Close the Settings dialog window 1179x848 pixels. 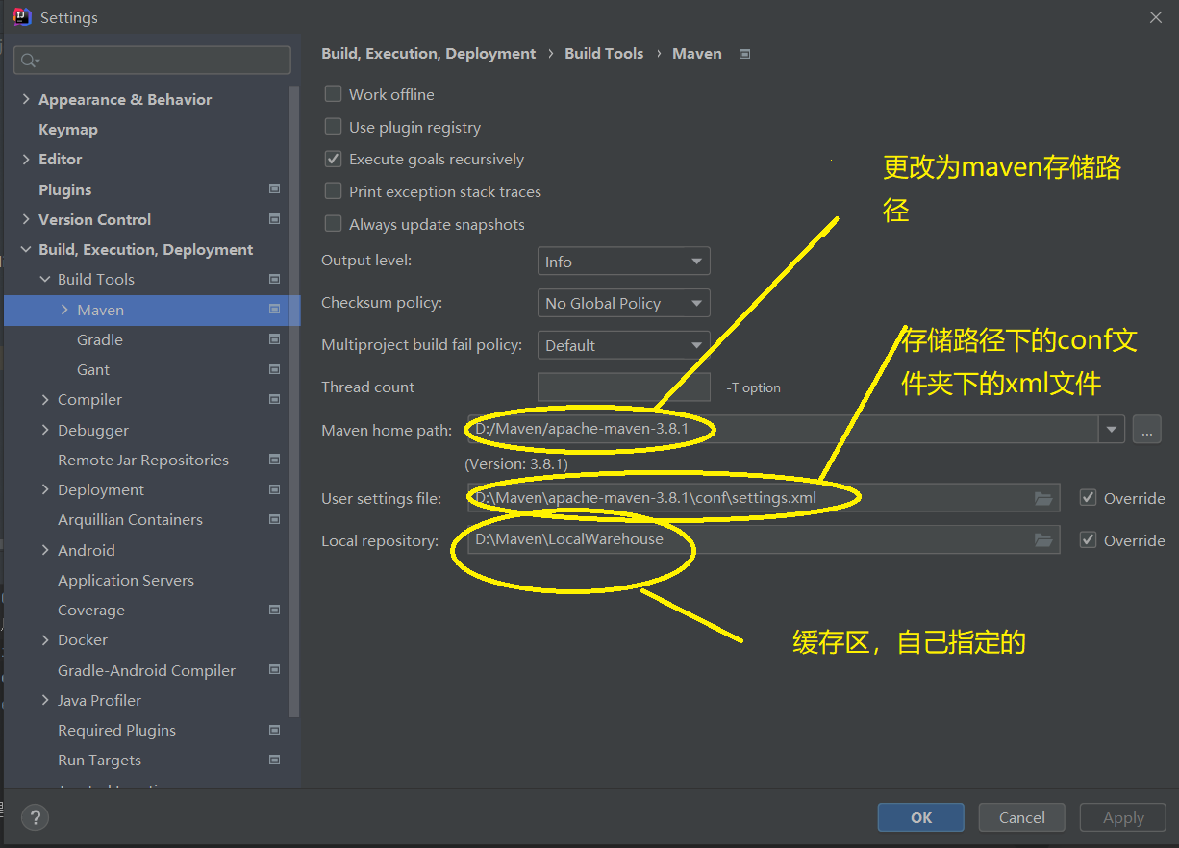(x=1155, y=17)
